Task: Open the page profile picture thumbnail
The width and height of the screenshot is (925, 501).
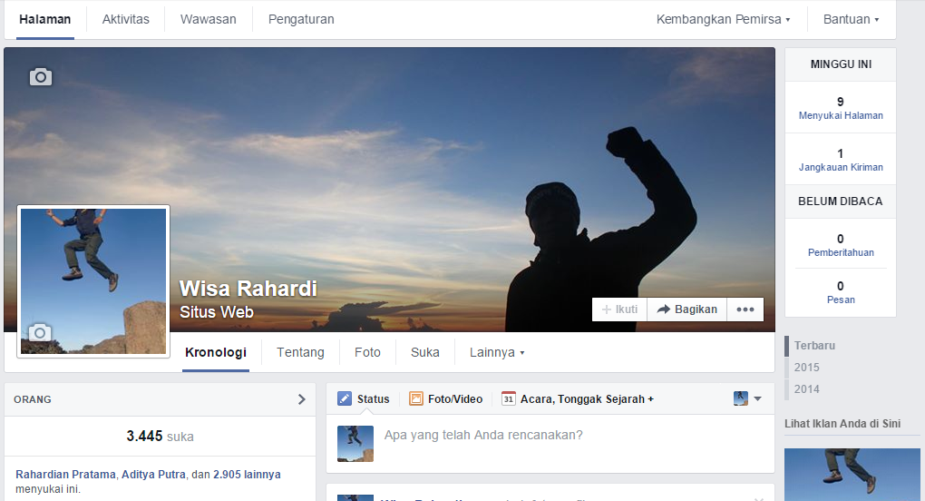Action: (x=93, y=281)
